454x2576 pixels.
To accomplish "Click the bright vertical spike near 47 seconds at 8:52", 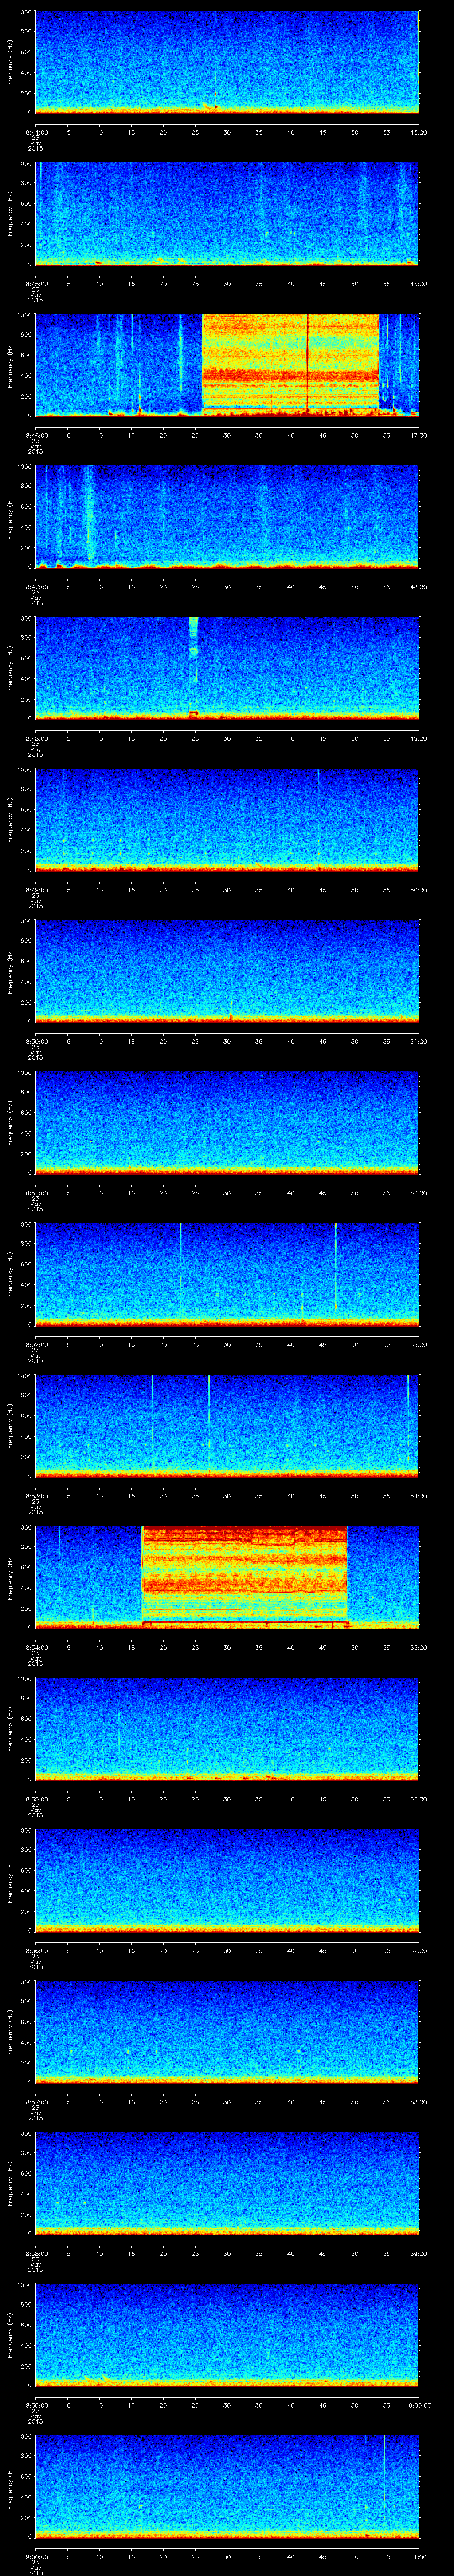I will [335, 1267].
